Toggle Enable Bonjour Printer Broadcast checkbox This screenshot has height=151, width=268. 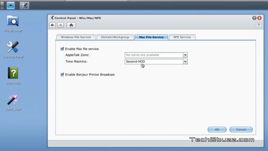pyautogui.click(x=62, y=75)
